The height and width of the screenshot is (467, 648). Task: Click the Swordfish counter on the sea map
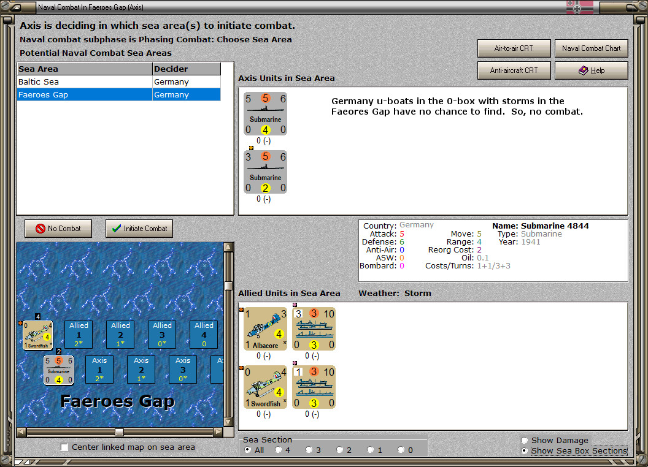point(37,335)
